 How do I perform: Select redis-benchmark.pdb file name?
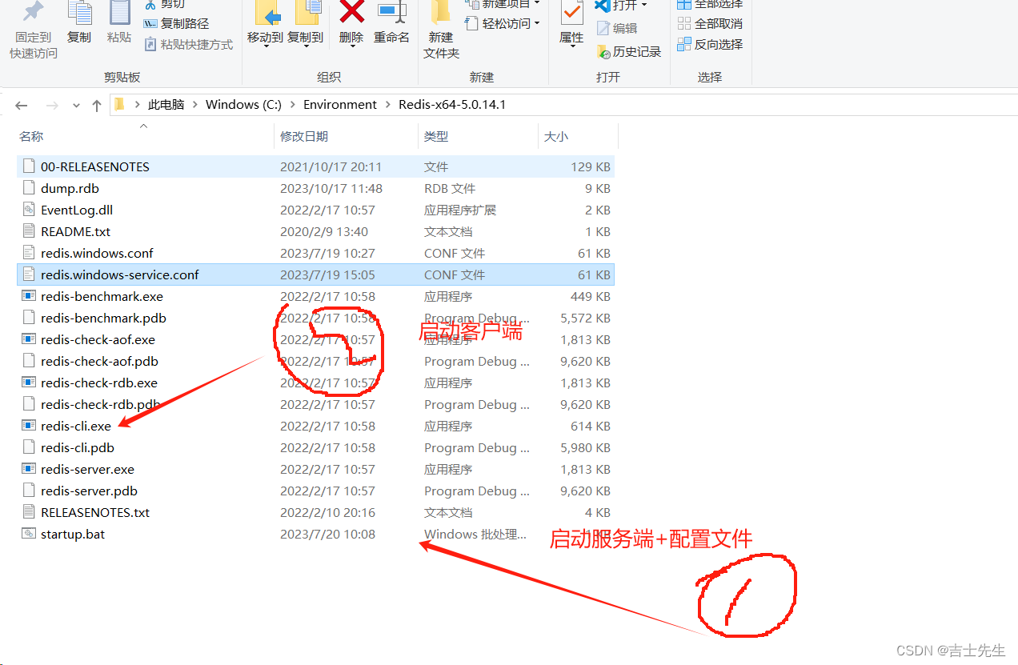(103, 318)
